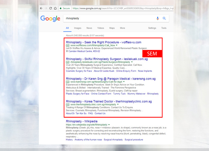Open Contact Us sitelink
Image resolution: width=209 pixels, height=151 pixels.
coord(100,113)
